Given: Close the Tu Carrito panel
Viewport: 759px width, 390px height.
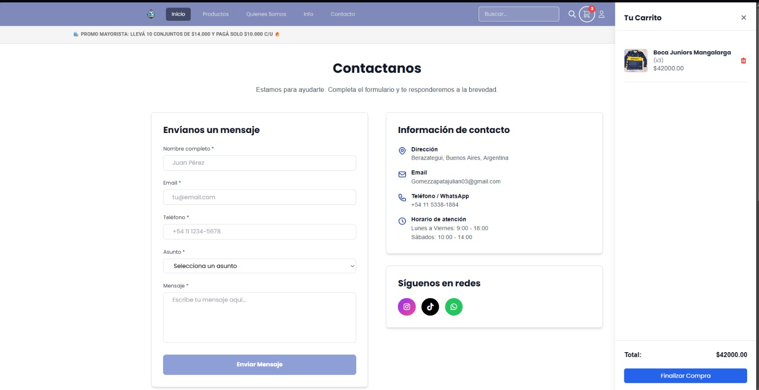Looking at the screenshot, I should coord(743,18).
